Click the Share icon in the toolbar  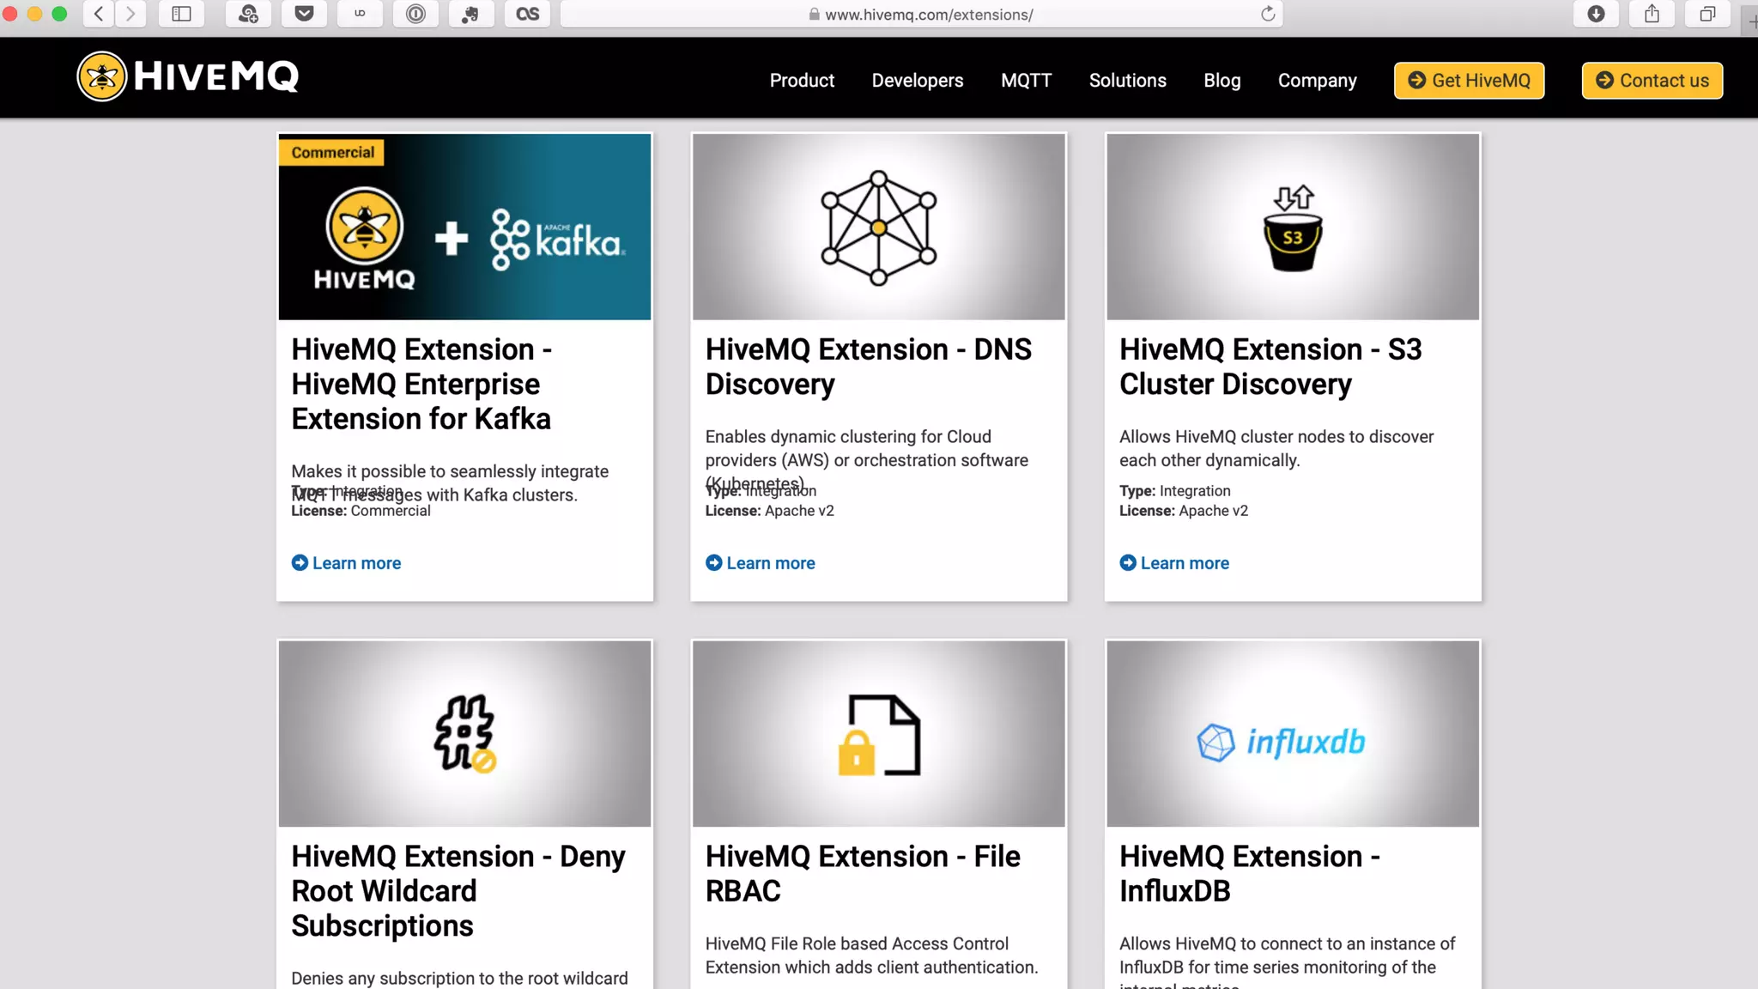click(1652, 14)
